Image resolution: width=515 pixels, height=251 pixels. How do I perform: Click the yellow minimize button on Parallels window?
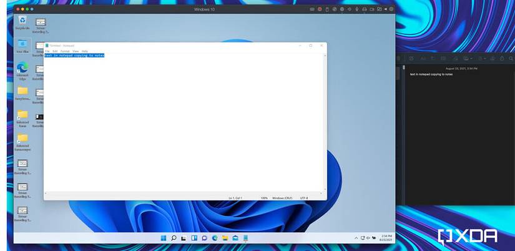click(x=22, y=9)
